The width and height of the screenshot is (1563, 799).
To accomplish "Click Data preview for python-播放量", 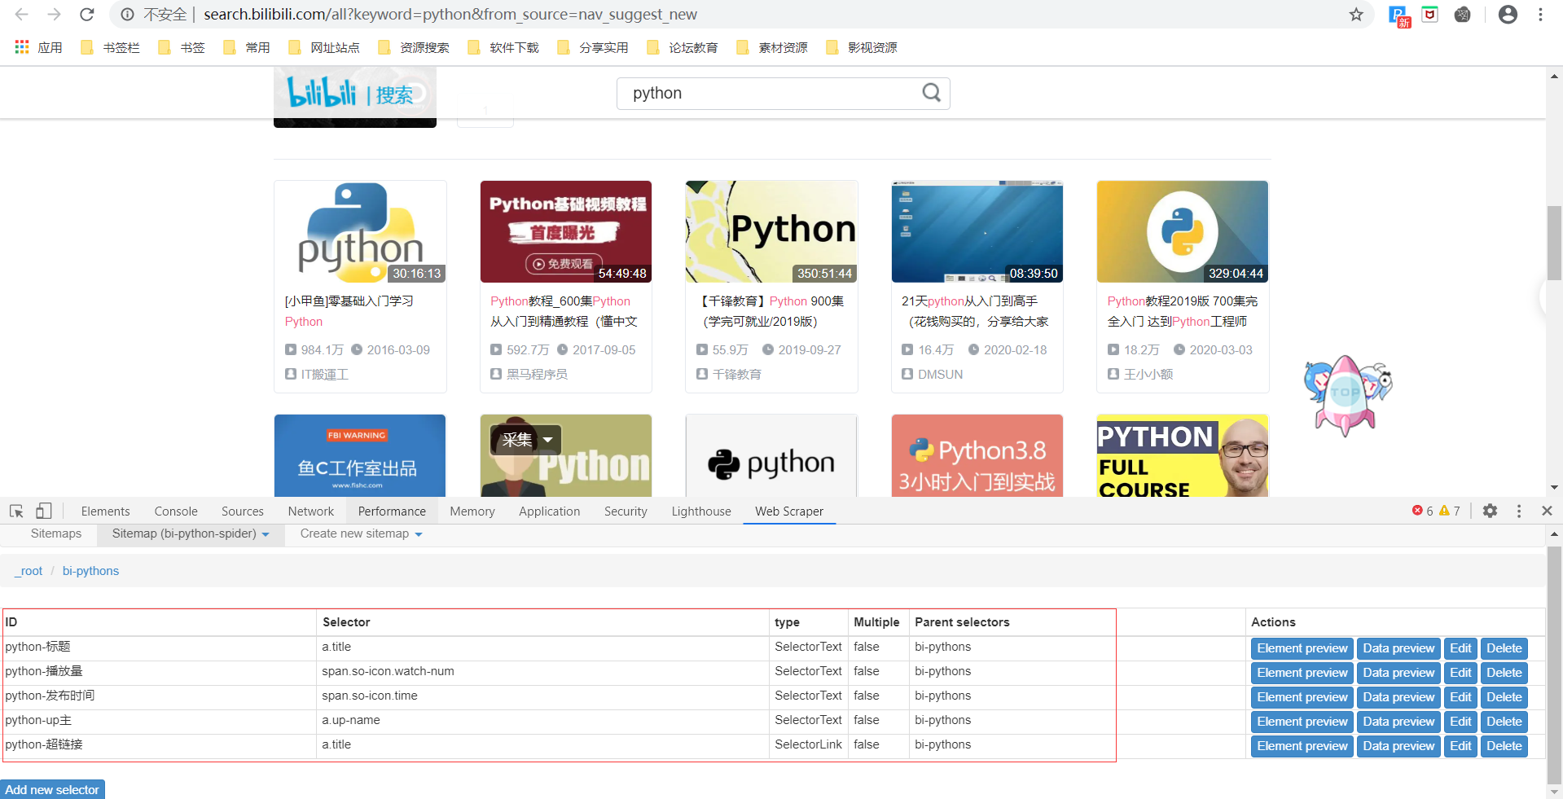I will click(1398, 673).
